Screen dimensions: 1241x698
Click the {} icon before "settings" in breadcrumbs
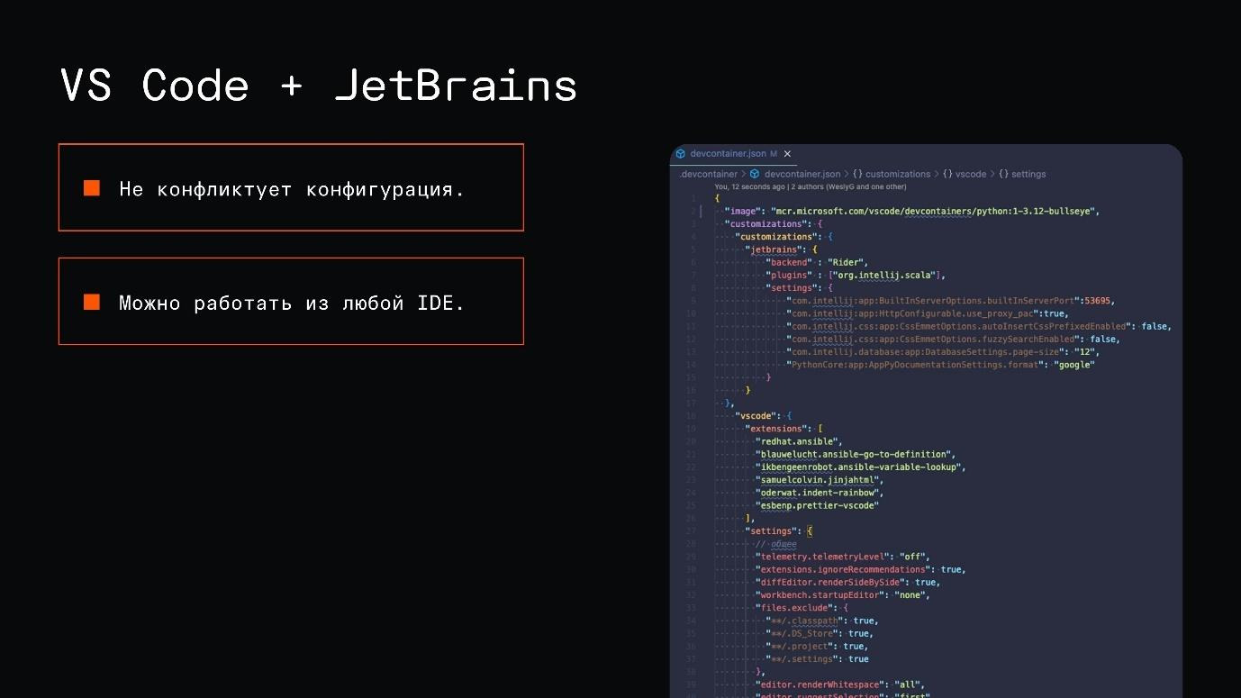1003,174
